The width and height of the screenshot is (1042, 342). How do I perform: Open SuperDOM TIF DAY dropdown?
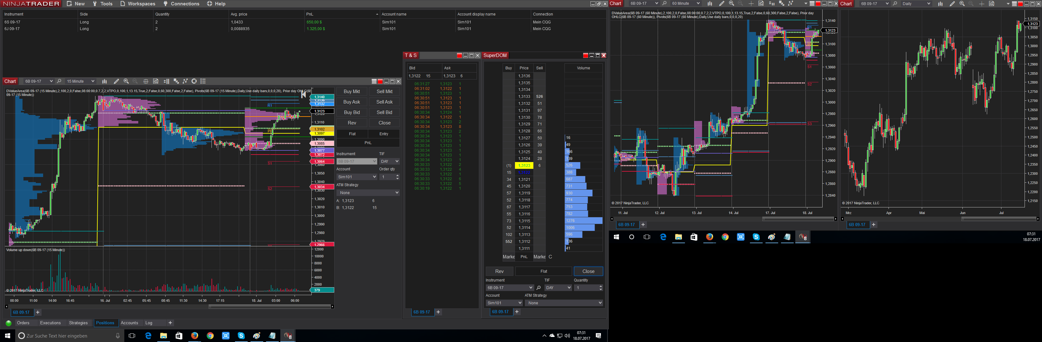558,288
